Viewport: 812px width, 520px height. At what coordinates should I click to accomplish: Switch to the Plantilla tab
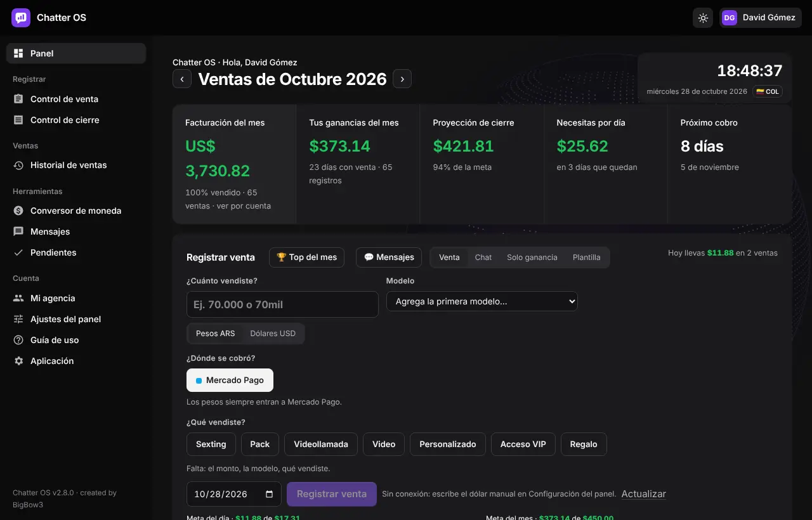(x=587, y=257)
